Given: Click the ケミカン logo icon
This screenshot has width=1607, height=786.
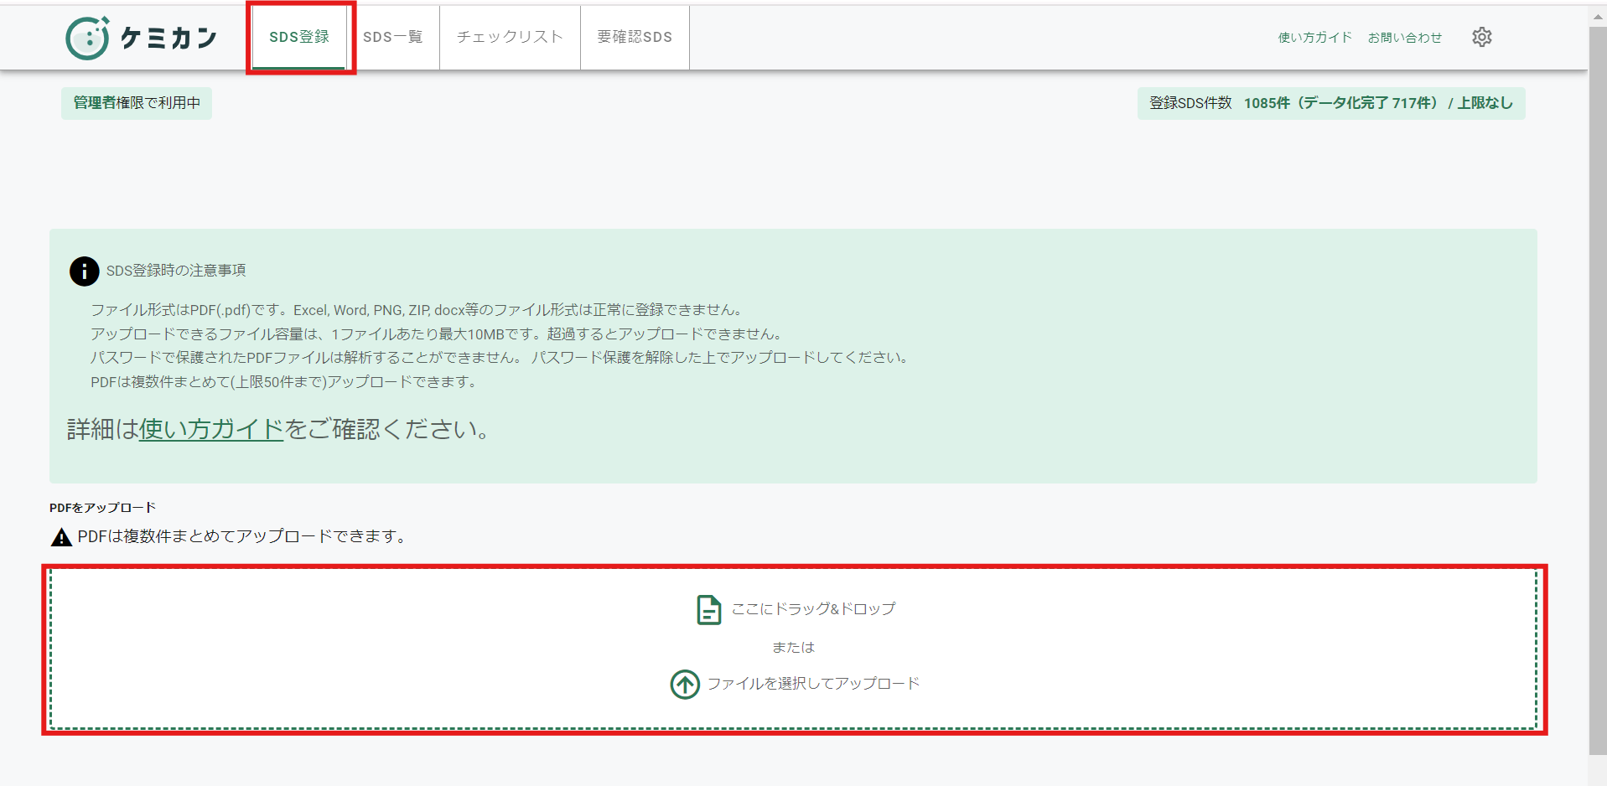Looking at the screenshot, I should tap(88, 38).
